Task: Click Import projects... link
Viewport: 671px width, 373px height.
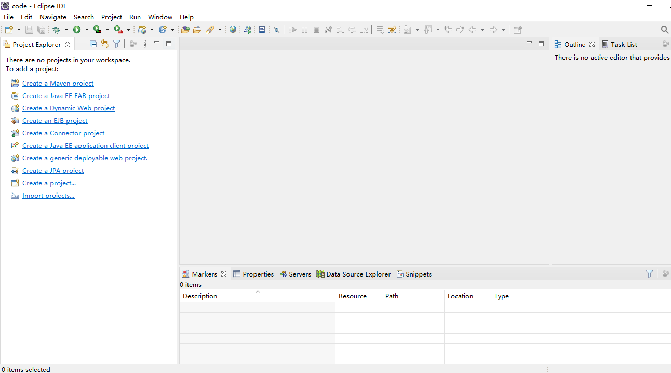Action: pyautogui.click(x=48, y=195)
